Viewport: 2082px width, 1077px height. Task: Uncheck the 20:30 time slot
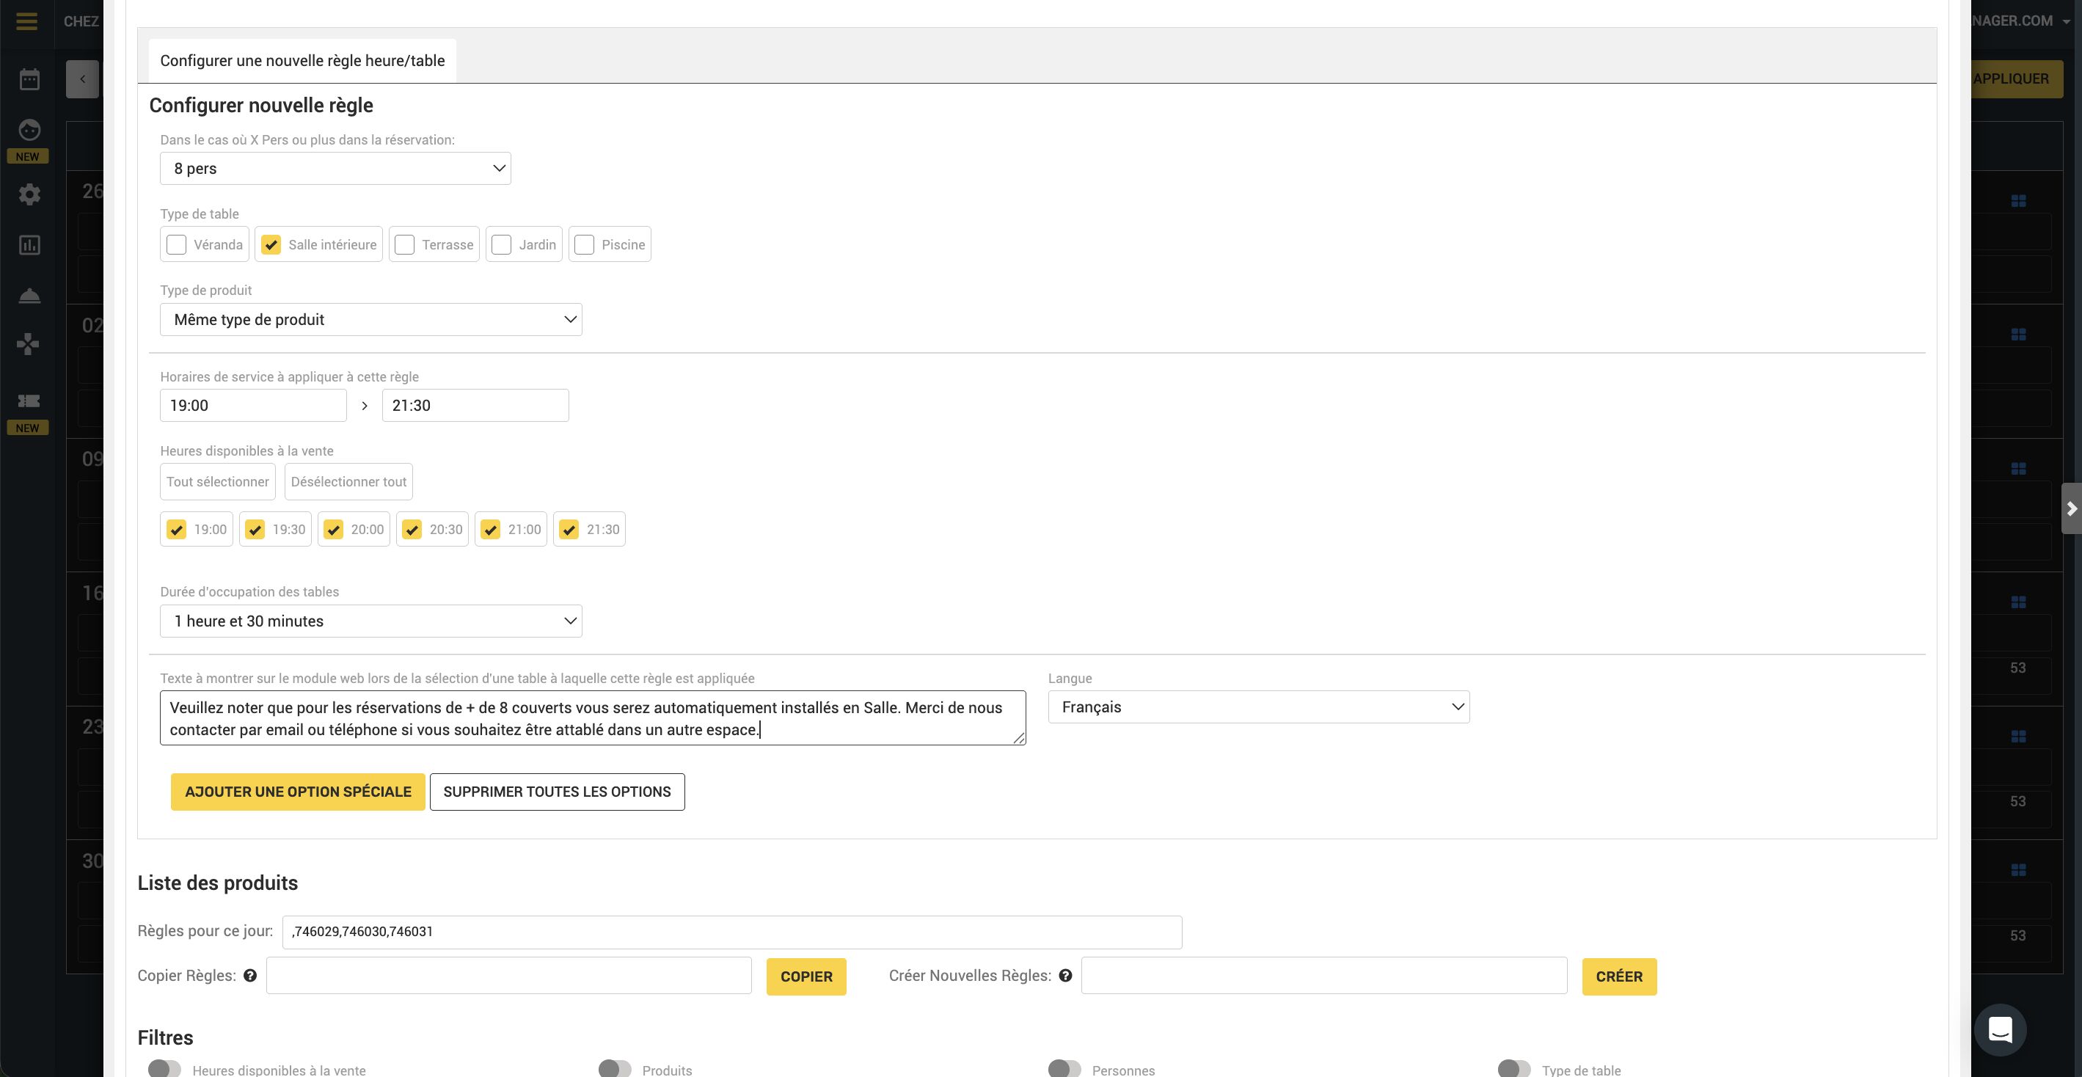click(x=412, y=530)
